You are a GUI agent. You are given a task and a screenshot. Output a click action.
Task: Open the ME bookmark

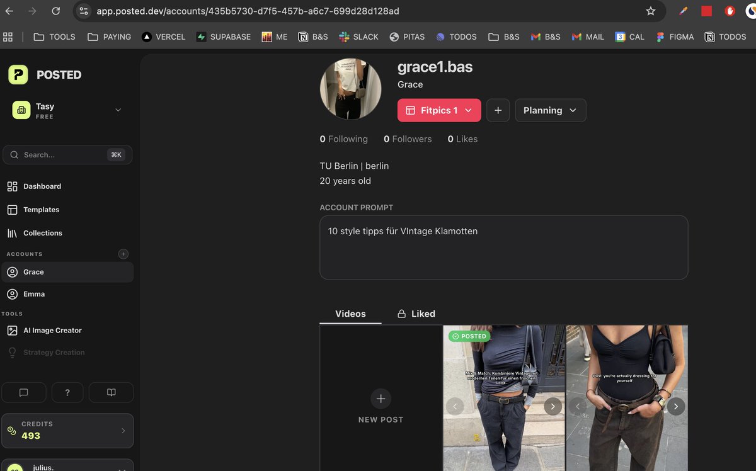pos(275,37)
